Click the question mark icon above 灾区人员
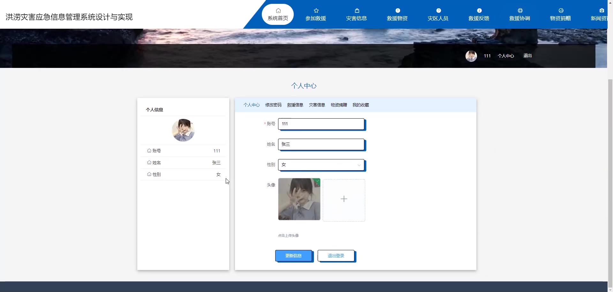 pyautogui.click(x=438, y=11)
